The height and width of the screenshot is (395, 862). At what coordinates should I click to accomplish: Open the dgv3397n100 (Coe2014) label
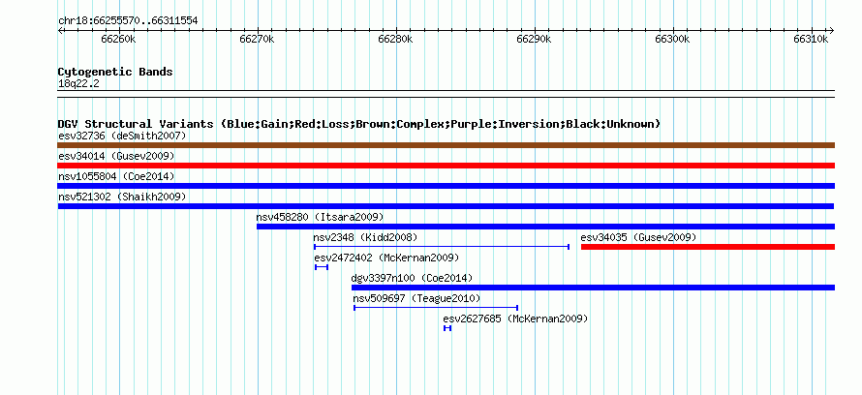[x=412, y=278]
